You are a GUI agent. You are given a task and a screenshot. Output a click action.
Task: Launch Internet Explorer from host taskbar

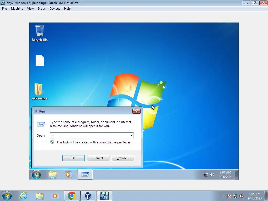[x=23, y=196]
